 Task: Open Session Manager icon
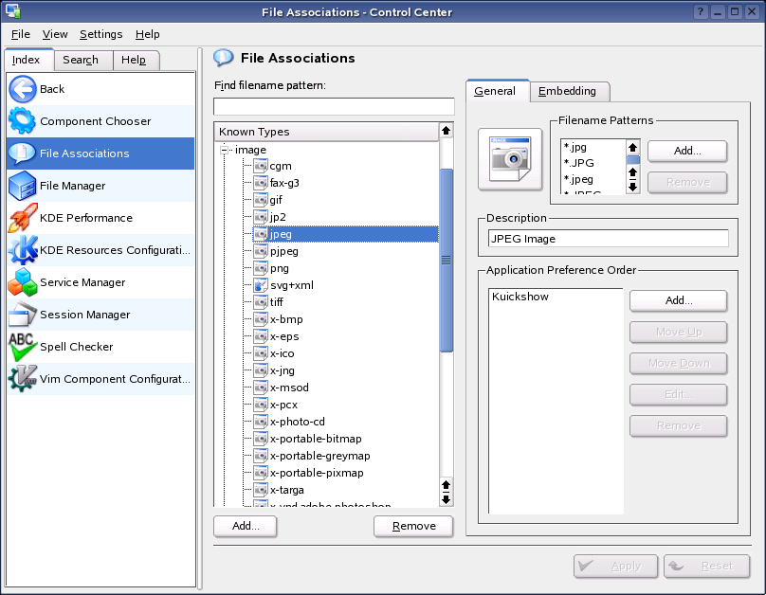coord(23,315)
